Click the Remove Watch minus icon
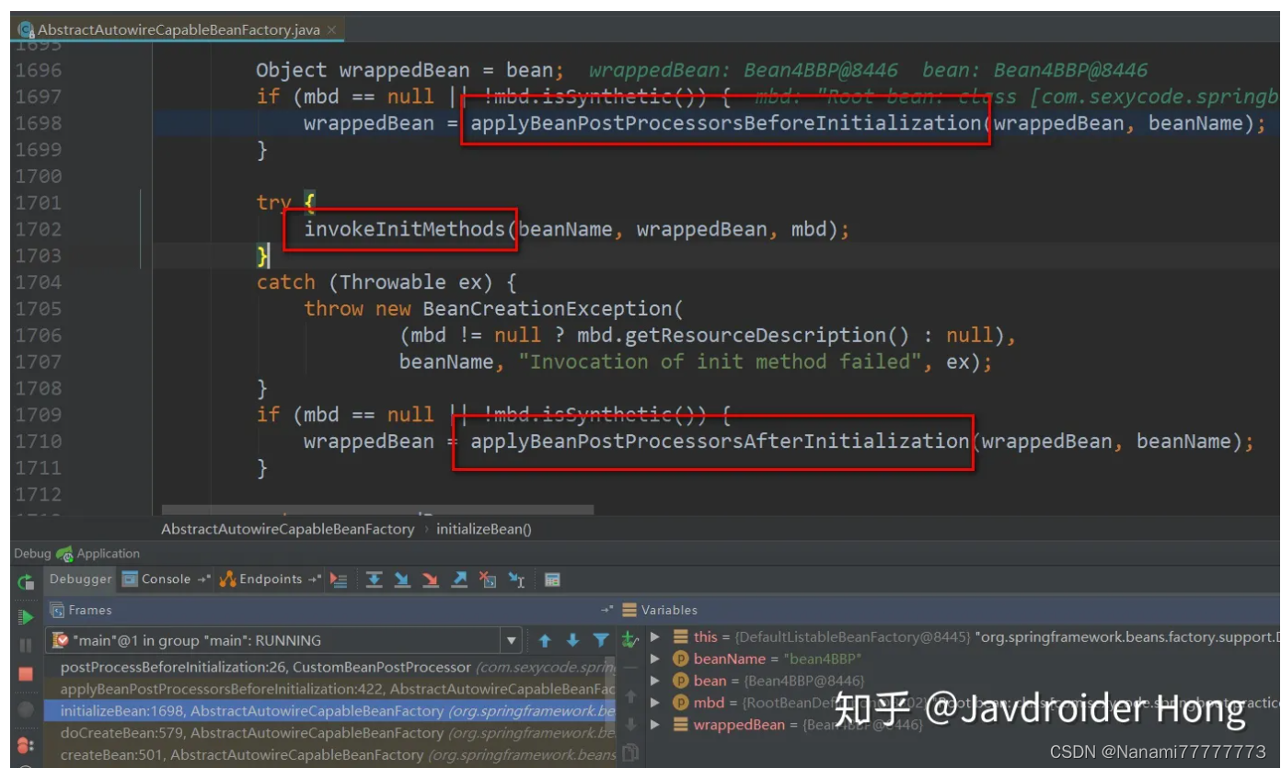The height and width of the screenshot is (768, 1281). pos(630,668)
